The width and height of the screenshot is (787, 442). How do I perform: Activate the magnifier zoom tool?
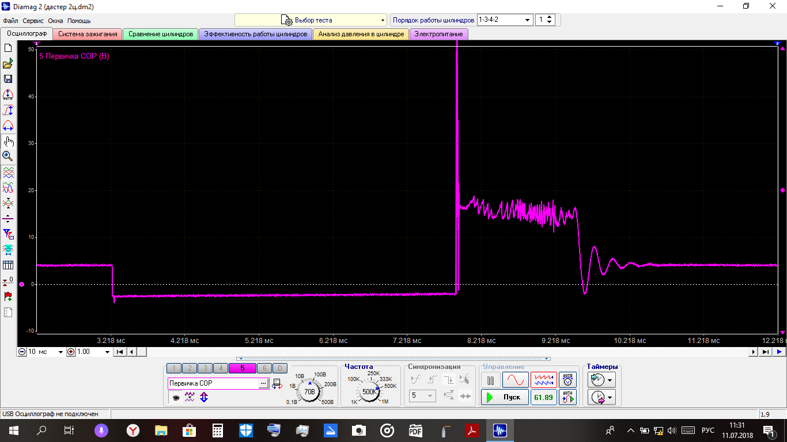[x=8, y=156]
